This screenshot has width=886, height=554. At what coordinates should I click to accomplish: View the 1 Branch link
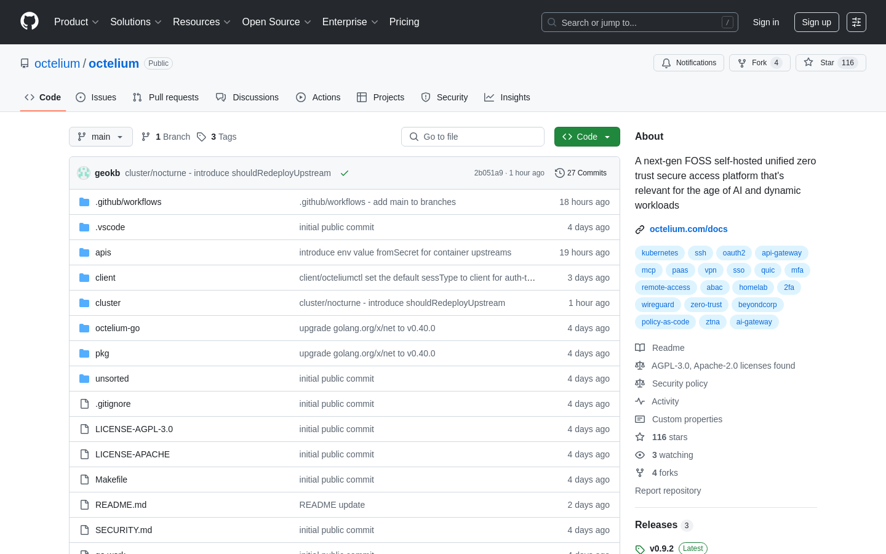click(x=166, y=137)
